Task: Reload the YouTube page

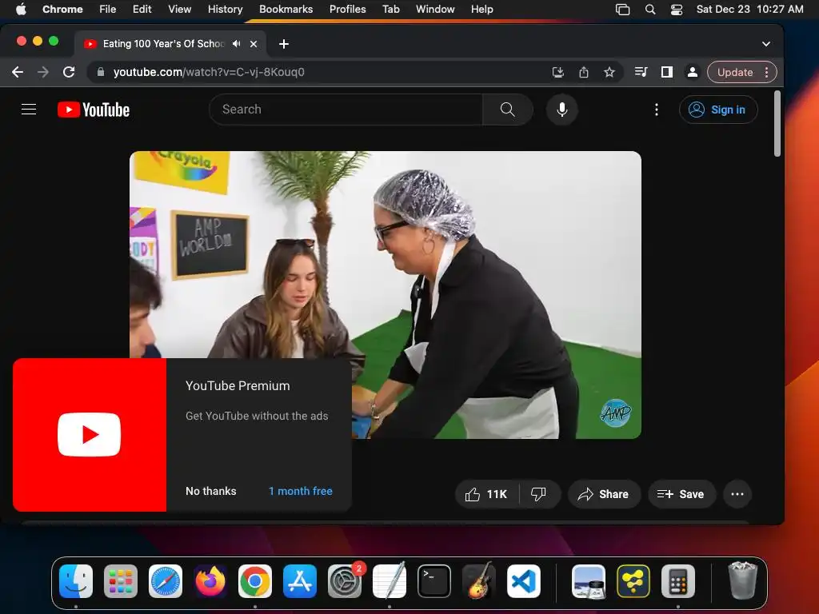Action: pyautogui.click(x=69, y=72)
